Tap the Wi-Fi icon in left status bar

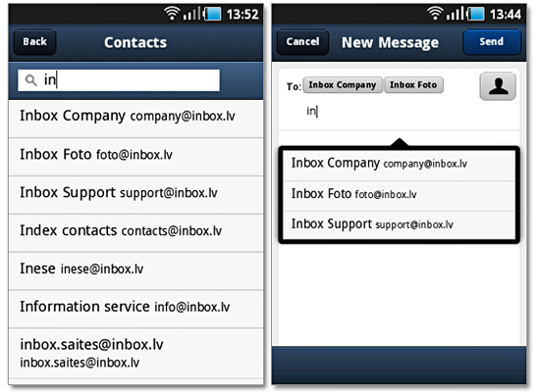tap(171, 14)
